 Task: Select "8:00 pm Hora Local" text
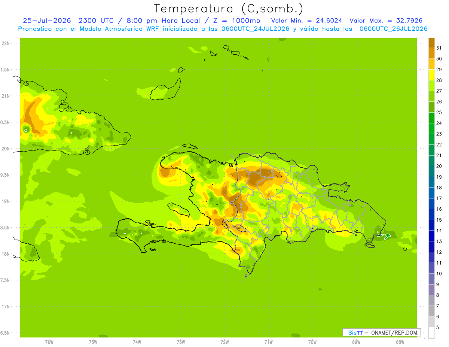164,21
